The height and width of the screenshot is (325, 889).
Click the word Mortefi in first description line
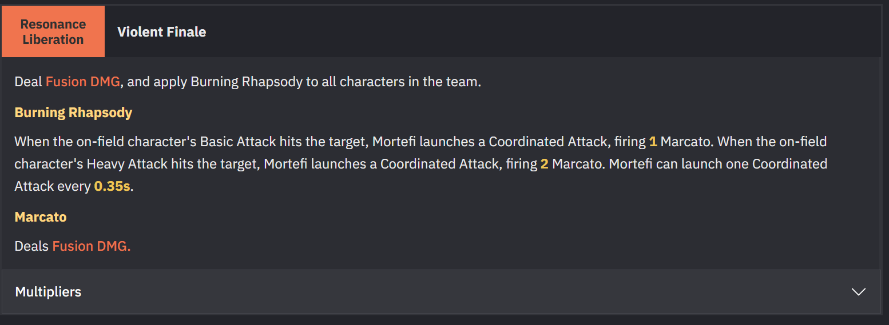pyautogui.click(x=395, y=141)
